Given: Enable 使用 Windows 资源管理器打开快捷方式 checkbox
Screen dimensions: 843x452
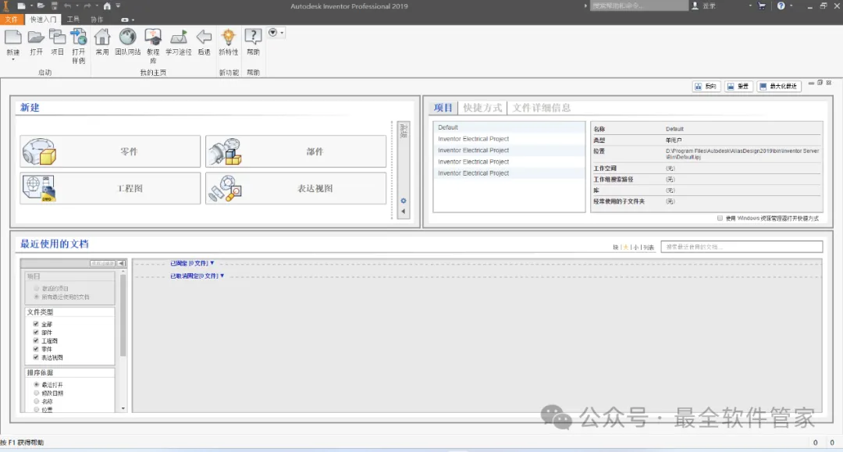Looking at the screenshot, I should point(720,219).
